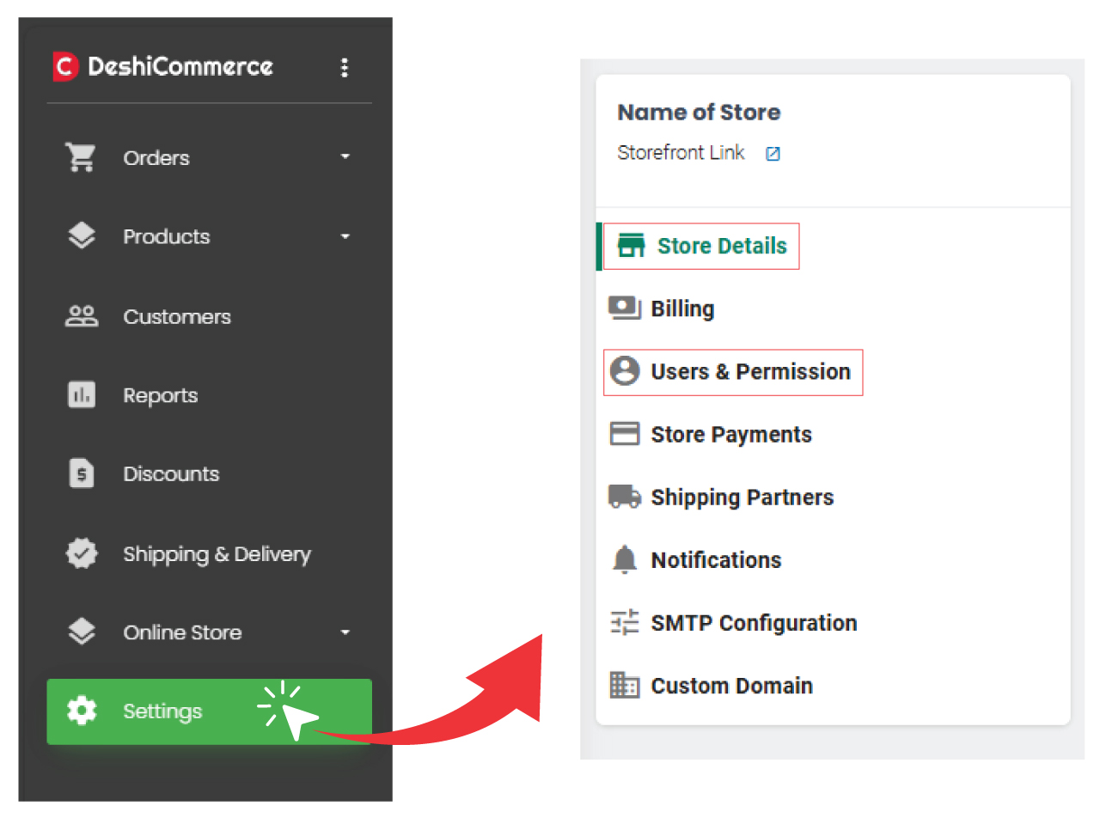Select Store Details in settings menu
Image resolution: width=1100 pixels, height=818 pixels.
721,246
